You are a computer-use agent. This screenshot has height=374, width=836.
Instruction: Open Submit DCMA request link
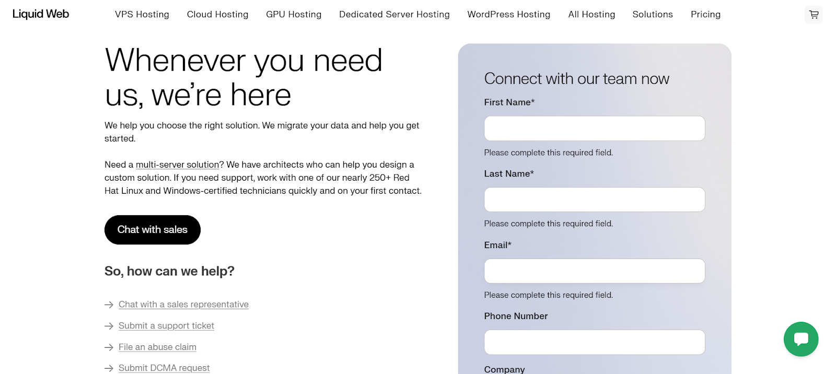click(164, 368)
